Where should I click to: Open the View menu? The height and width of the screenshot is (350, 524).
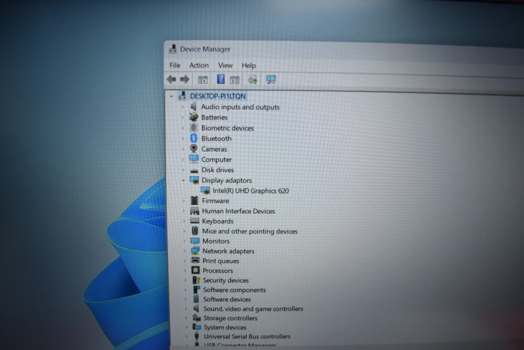click(x=225, y=65)
